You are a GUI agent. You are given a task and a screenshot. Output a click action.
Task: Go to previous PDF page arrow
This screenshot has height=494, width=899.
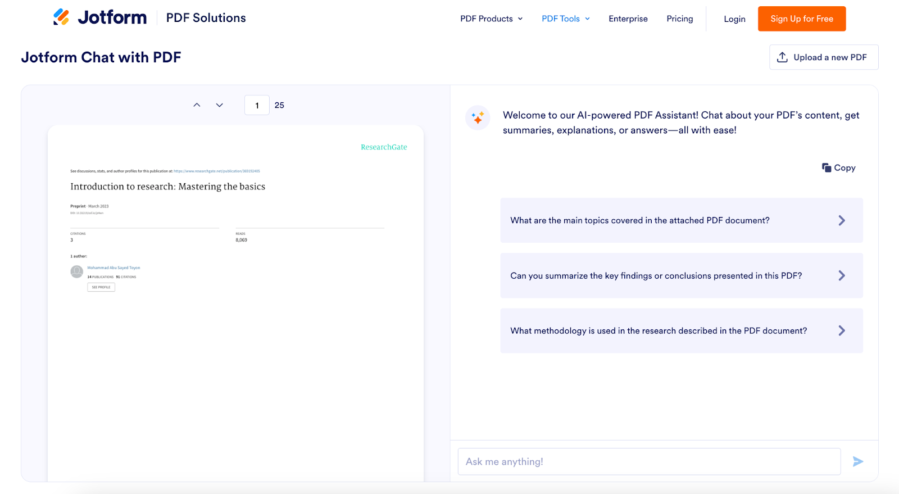[x=197, y=105]
